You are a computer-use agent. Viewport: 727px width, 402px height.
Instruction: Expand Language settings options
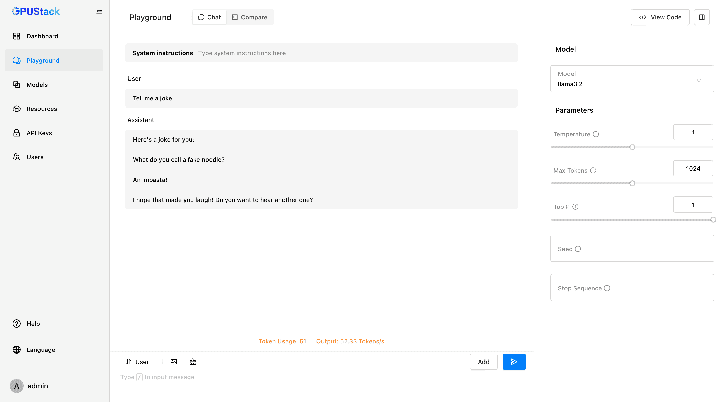pyautogui.click(x=41, y=350)
